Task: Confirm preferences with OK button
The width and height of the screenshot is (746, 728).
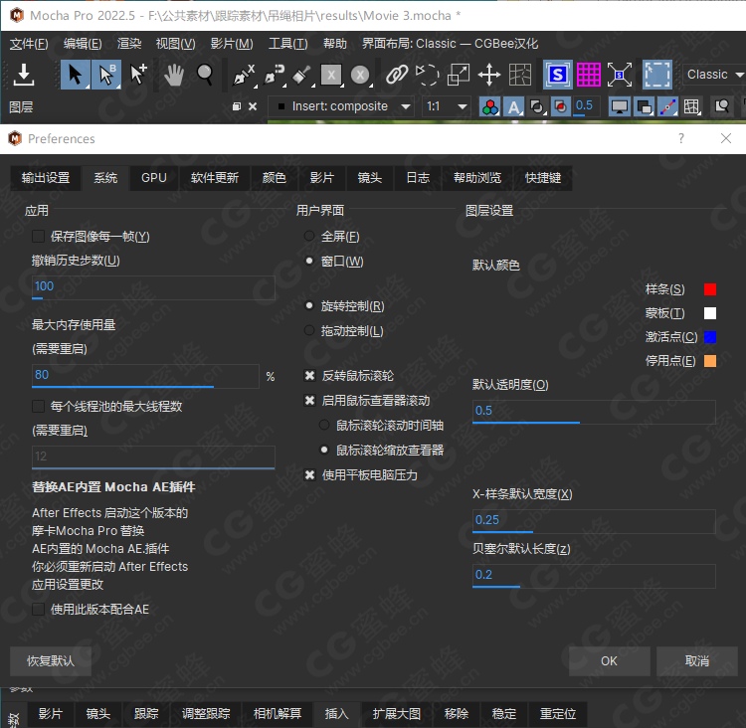Action: pyautogui.click(x=609, y=661)
